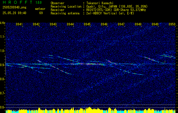Click the 2el-HB9CV Vertical antenna text

point(110,13)
